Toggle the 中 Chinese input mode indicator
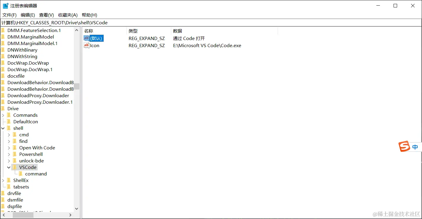The height and width of the screenshot is (219, 422). [415, 147]
